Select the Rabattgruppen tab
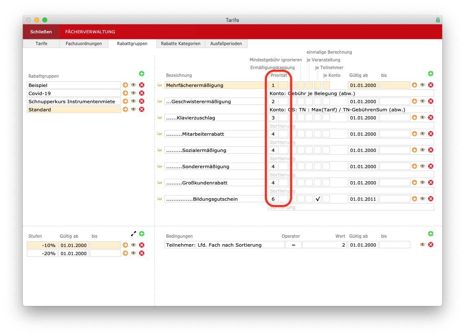 (132, 43)
